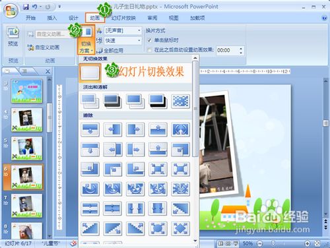330x248 pixels.
Task: Apply the Wipe Up transition
Action: coord(158,129)
